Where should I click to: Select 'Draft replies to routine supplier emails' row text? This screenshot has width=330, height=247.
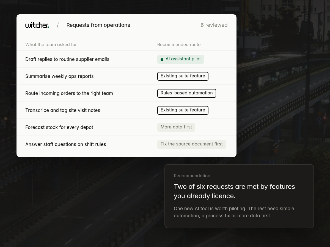67,59
